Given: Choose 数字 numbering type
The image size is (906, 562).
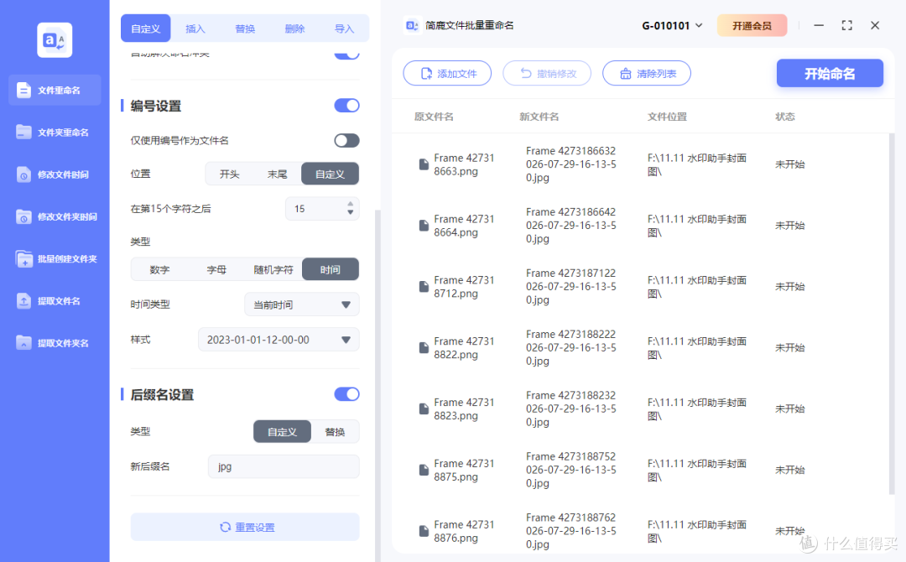Looking at the screenshot, I should 159,270.
